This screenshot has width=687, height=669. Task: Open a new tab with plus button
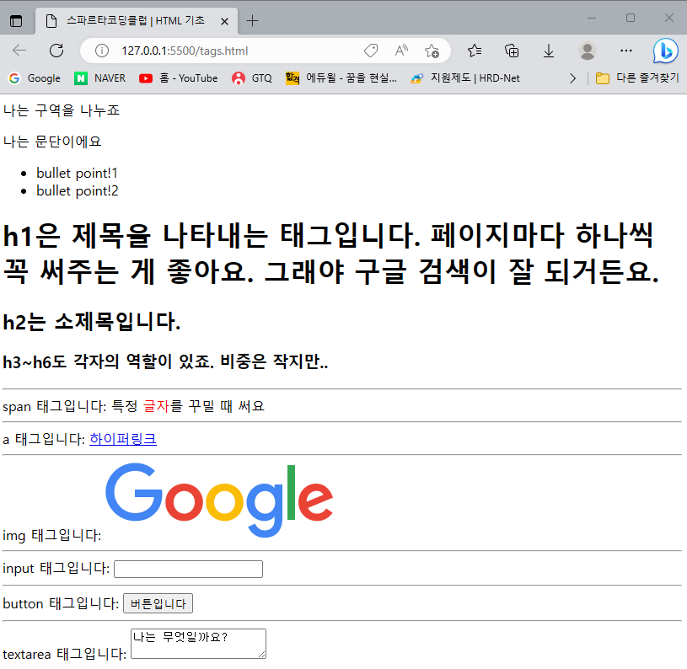point(252,20)
